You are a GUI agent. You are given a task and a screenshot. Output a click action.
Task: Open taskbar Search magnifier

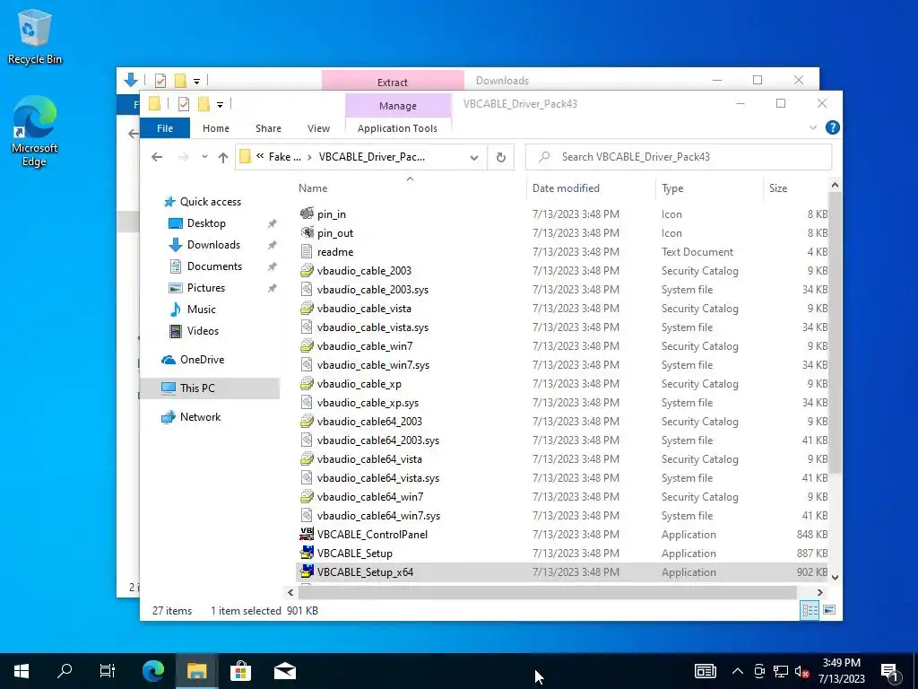(x=65, y=671)
